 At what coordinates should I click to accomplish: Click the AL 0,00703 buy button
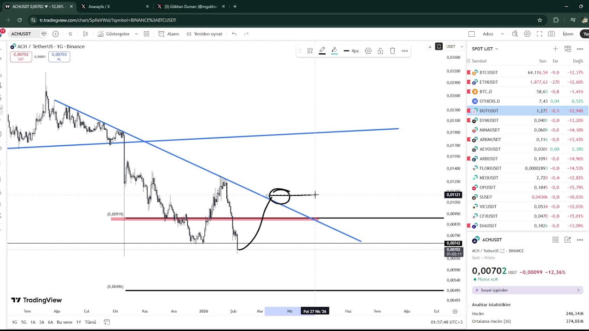pyautogui.click(x=59, y=57)
